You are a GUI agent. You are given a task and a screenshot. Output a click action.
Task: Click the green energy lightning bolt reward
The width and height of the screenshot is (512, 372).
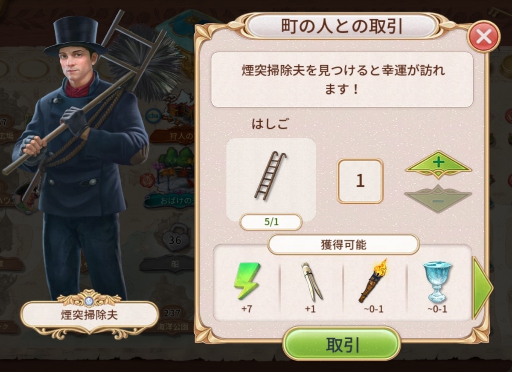tap(247, 281)
